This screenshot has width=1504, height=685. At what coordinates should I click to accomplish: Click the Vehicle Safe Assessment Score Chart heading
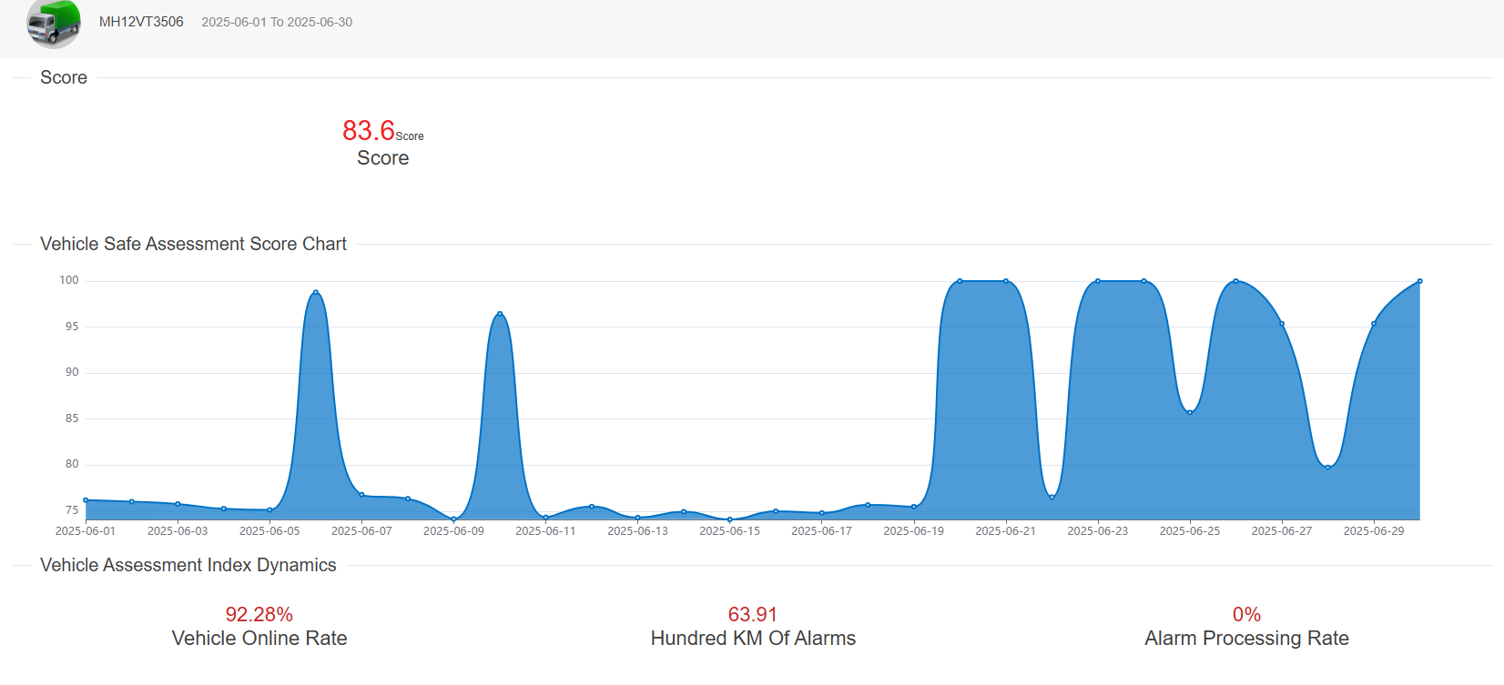[x=193, y=244]
